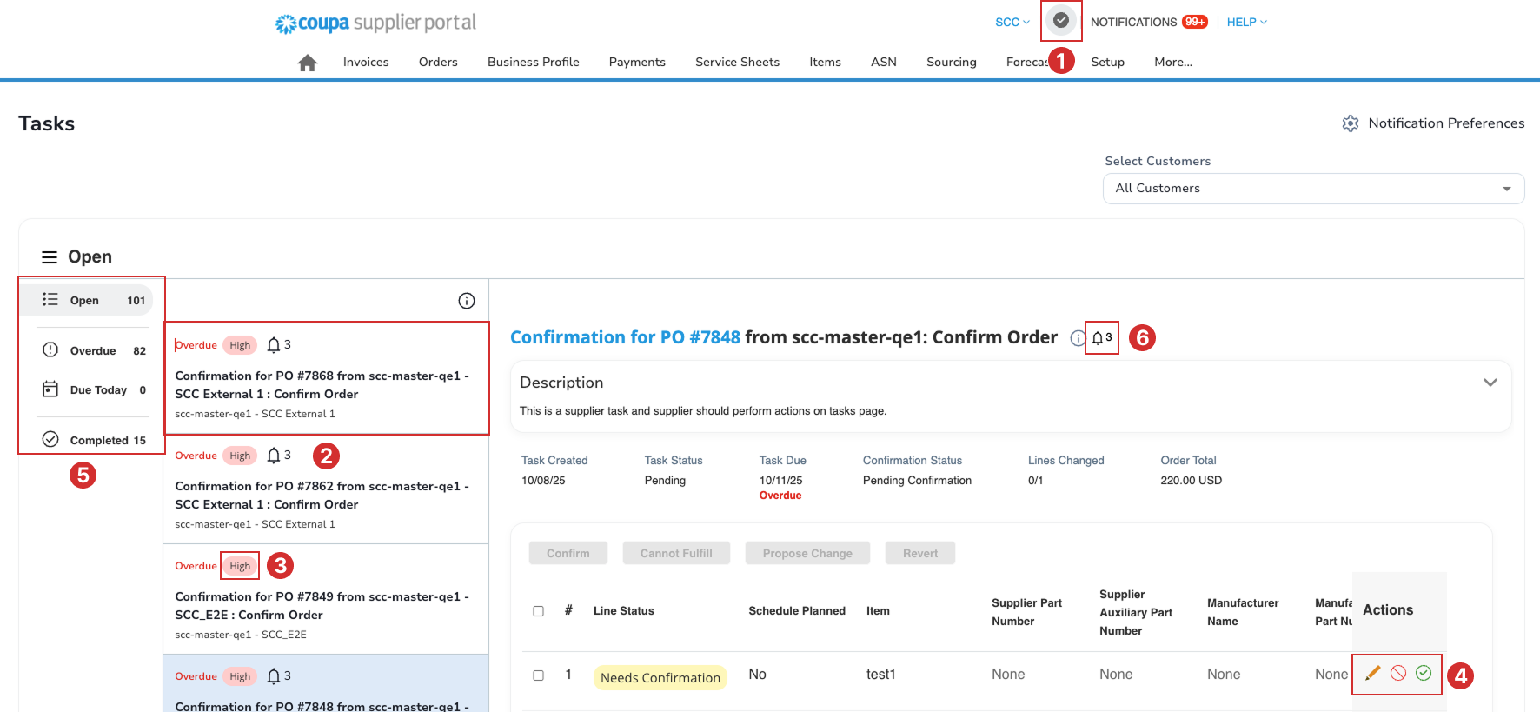The image size is (1540, 712).
Task: Click the Coupa supplier portal logo
Action: coord(375,23)
